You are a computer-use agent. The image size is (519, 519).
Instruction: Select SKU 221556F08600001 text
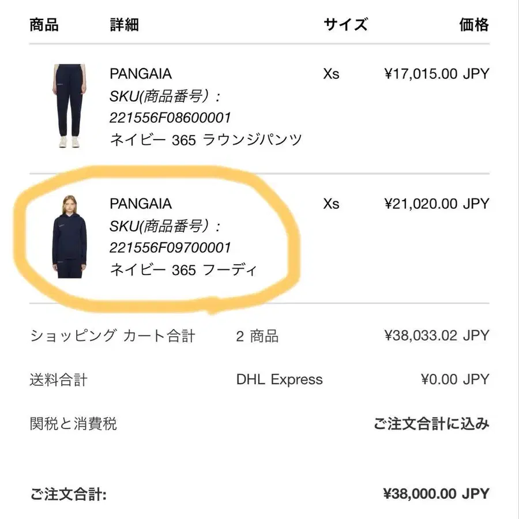[170, 118]
